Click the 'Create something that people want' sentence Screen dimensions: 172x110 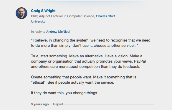pyautogui.click(x=62, y=77)
